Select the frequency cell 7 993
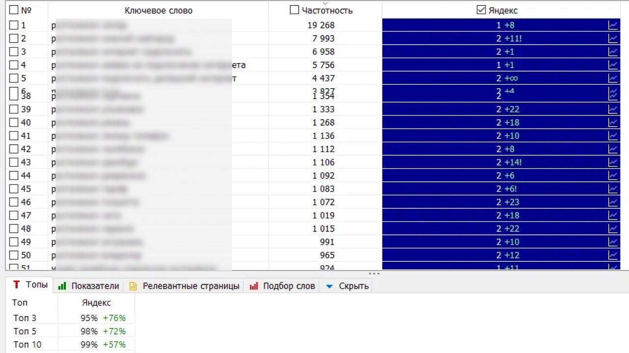 (x=323, y=38)
